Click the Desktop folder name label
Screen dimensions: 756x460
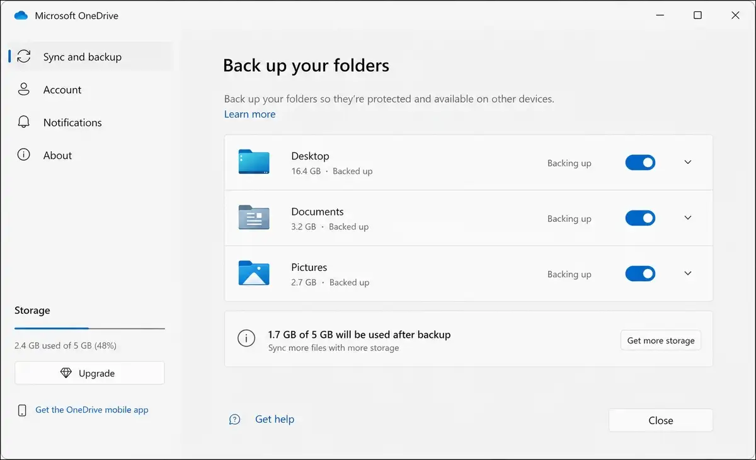point(310,156)
